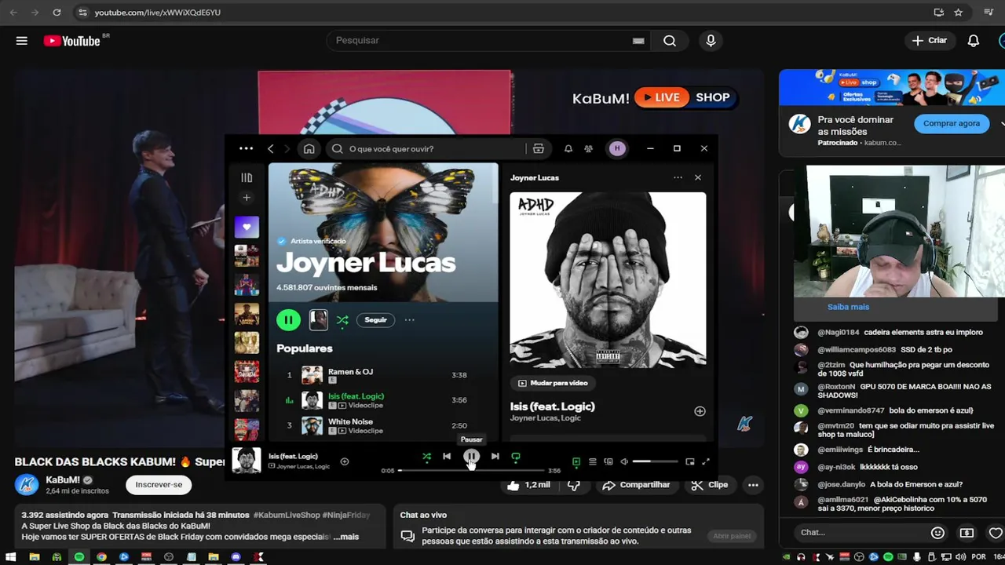Click 'Clipe' button under video
The width and height of the screenshot is (1005, 565).
710,485
